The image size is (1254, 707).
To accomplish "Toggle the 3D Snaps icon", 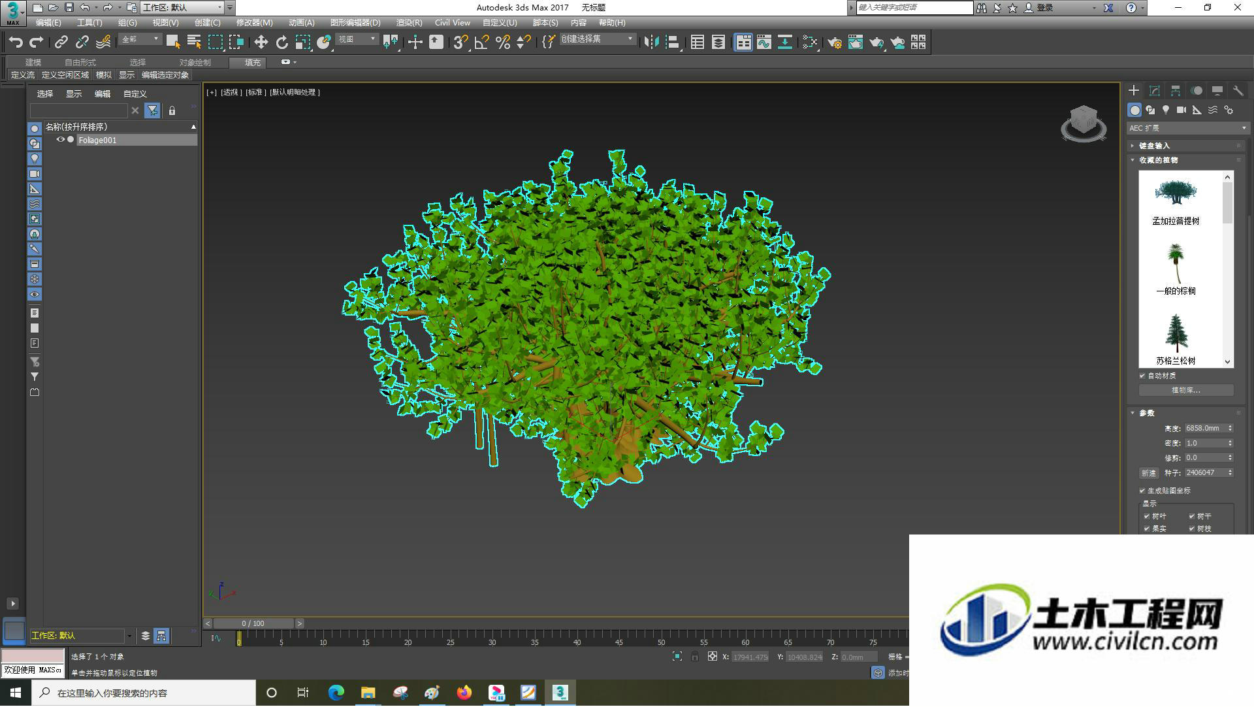I will [x=460, y=42].
